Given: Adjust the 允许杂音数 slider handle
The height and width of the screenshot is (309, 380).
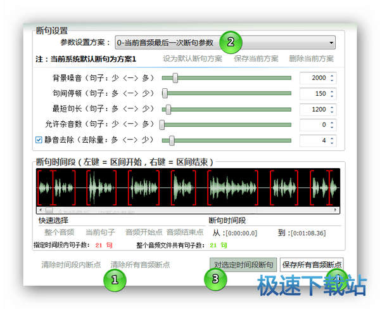Looking at the screenshot, I should 162,125.
